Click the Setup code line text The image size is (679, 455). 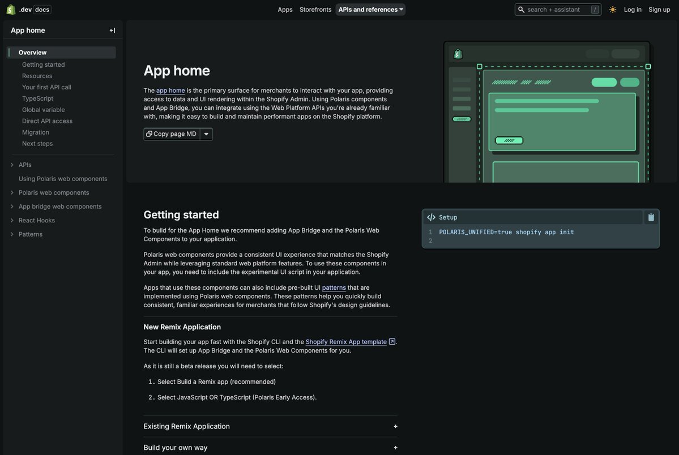tap(506, 232)
